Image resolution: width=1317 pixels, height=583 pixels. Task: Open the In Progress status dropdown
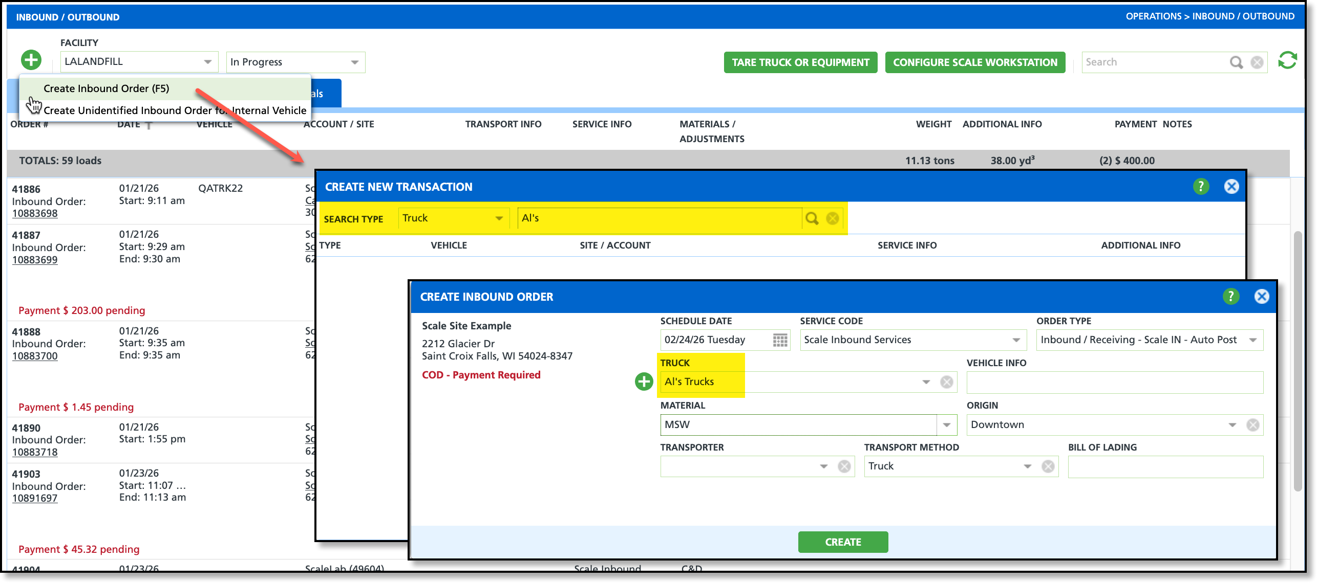click(354, 62)
